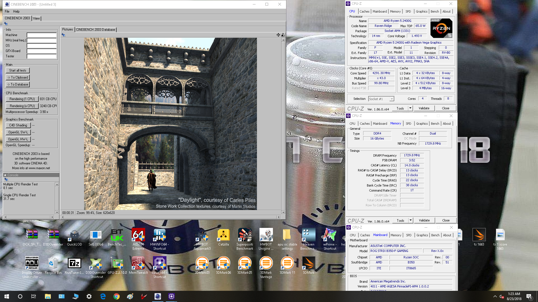This screenshot has width=538, height=302.
Task: Open the 3DMark 11 desktop icon
Action: tap(287, 265)
